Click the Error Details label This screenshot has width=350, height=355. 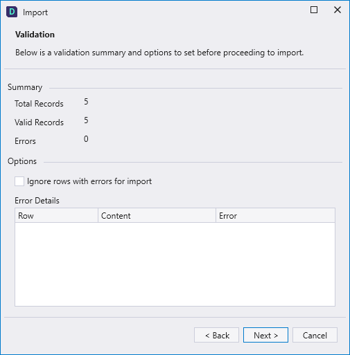pos(37,201)
